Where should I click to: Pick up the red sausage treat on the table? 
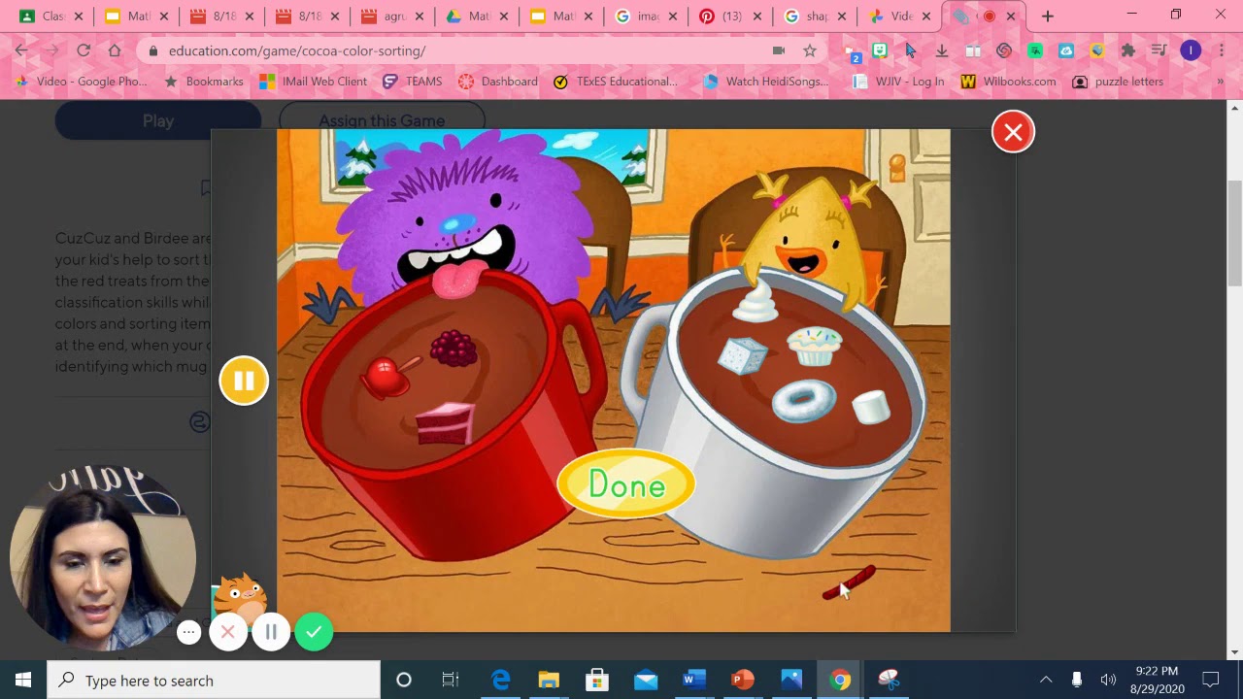click(x=849, y=583)
